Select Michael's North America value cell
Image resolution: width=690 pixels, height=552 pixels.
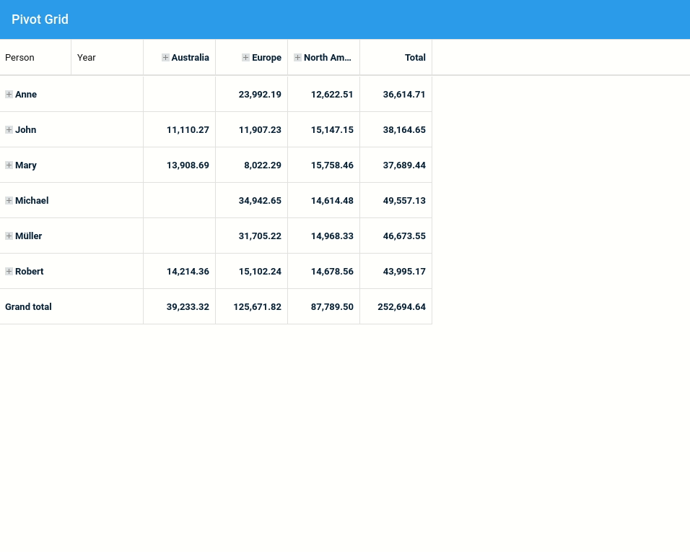tap(323, 200)
